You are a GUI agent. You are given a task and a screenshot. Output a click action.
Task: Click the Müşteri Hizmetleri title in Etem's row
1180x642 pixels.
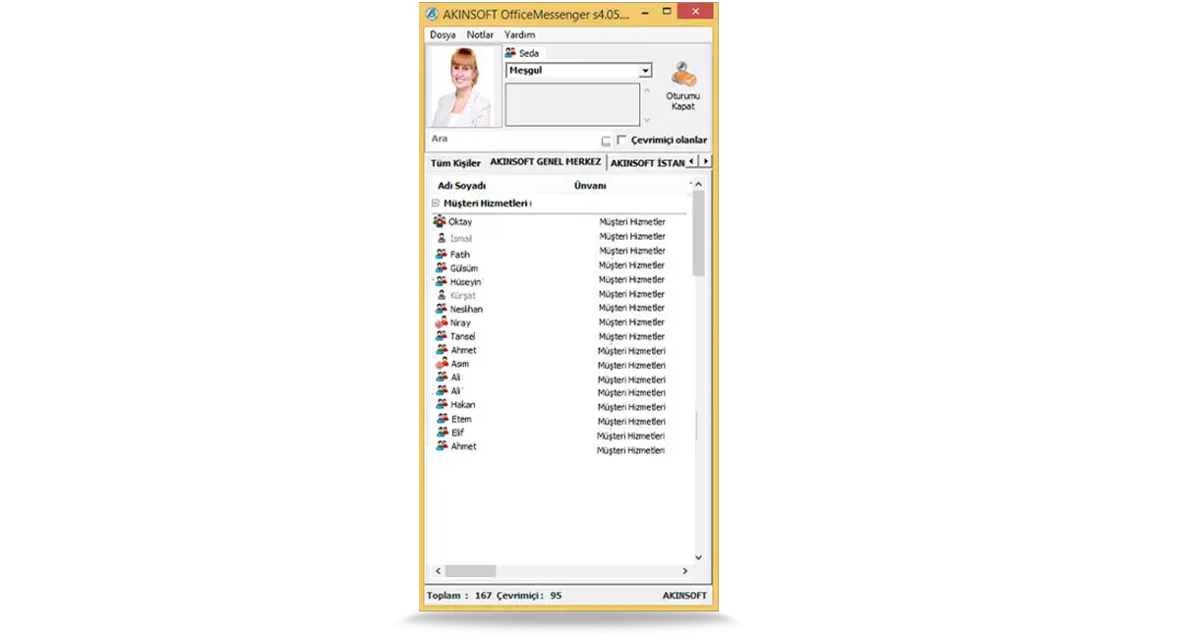(x=631, y=421)
